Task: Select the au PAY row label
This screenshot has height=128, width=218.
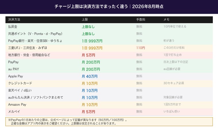Action: 13,69
